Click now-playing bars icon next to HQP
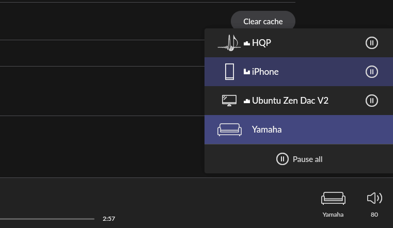Image resolution: width=393 pixels, height=228 pixels. coord(247,43)
